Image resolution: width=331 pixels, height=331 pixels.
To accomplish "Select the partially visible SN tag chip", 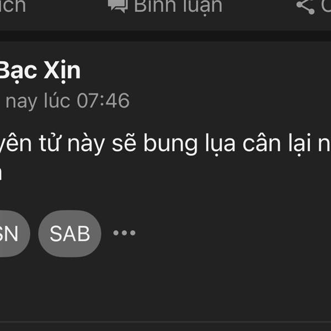I will [15, 233].
